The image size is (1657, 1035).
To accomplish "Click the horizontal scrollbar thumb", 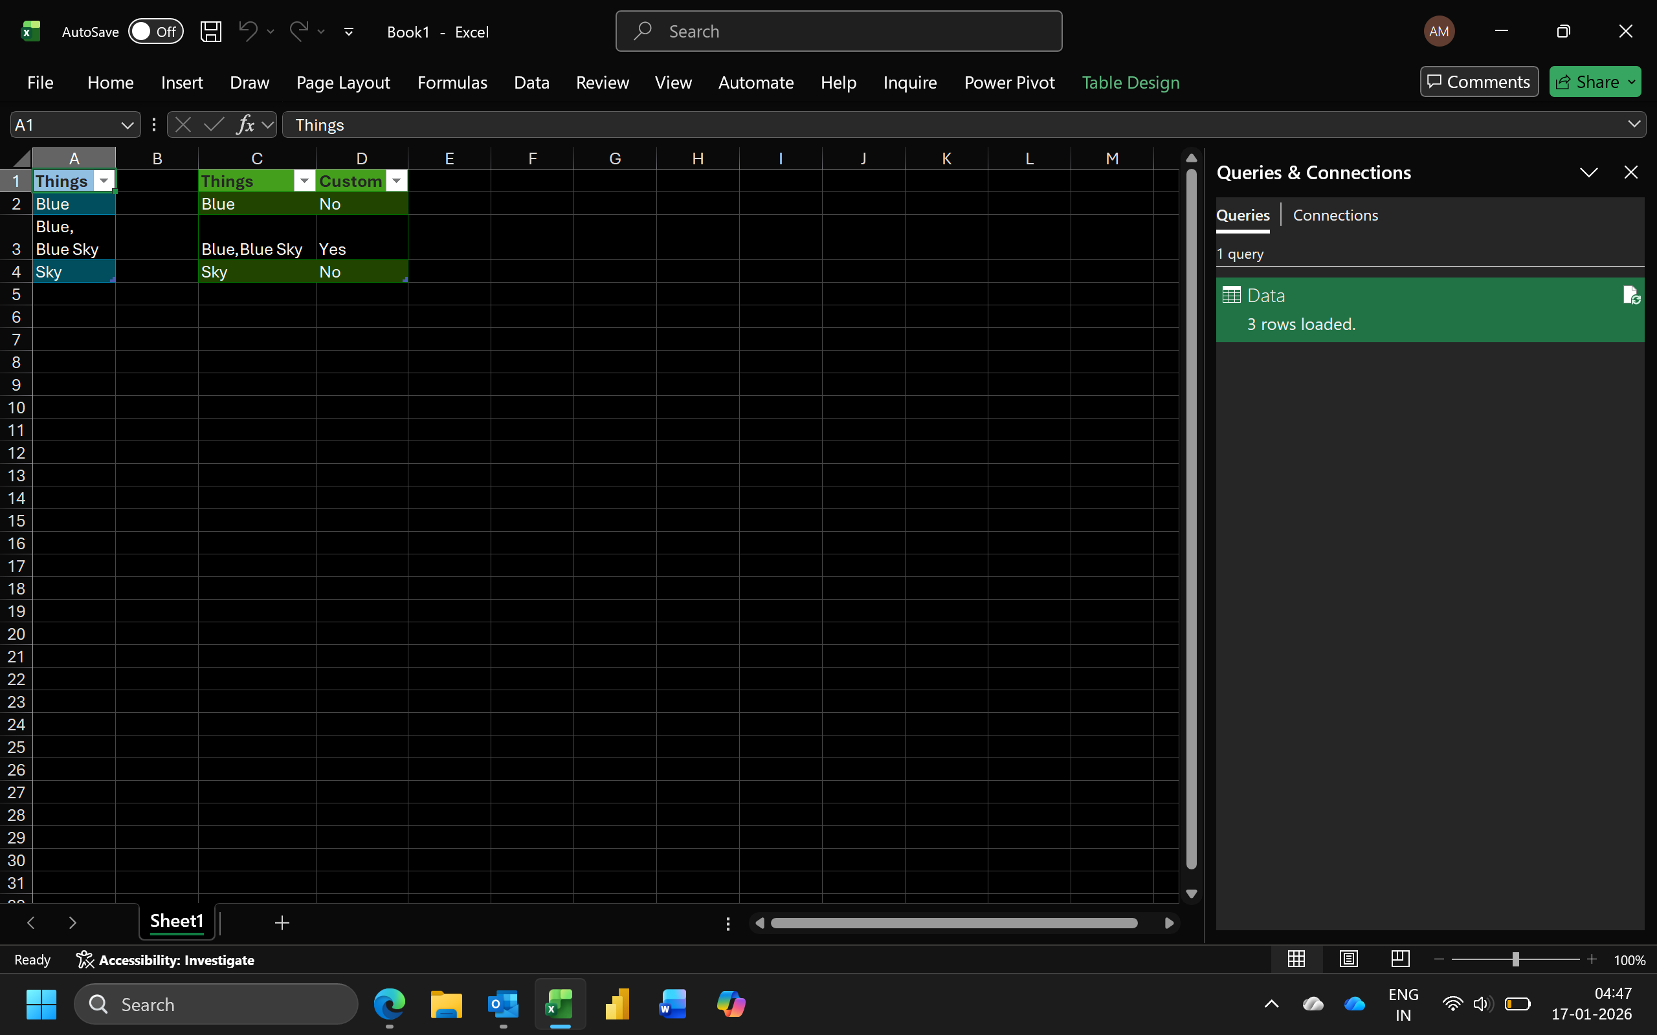I will (x=954, y=922).
